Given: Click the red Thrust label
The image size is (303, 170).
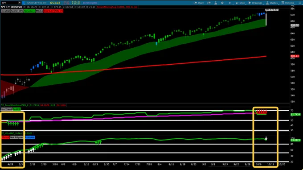Looking at the screenshot, I should pos(5,137).
